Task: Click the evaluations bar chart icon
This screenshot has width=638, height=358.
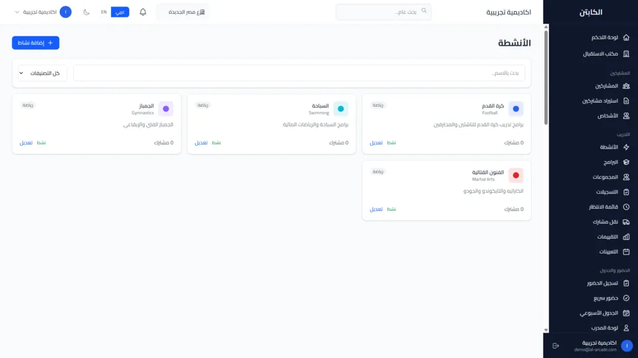Action: [626, 237]
